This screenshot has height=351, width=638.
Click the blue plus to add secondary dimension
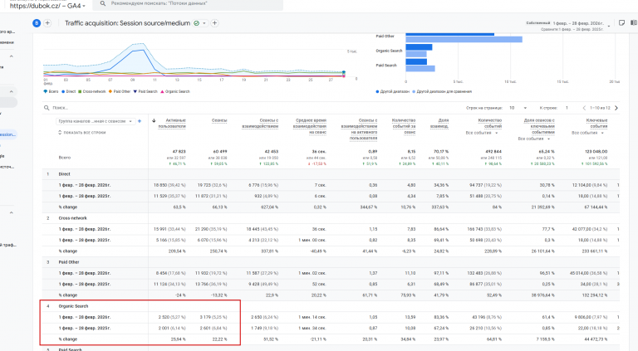click(x=139, y=121)
